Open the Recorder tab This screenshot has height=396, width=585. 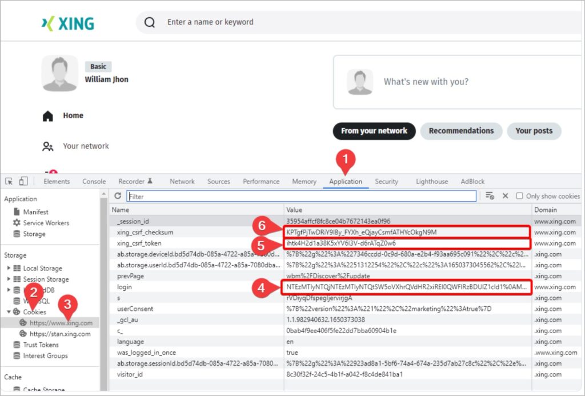[135, 181]
